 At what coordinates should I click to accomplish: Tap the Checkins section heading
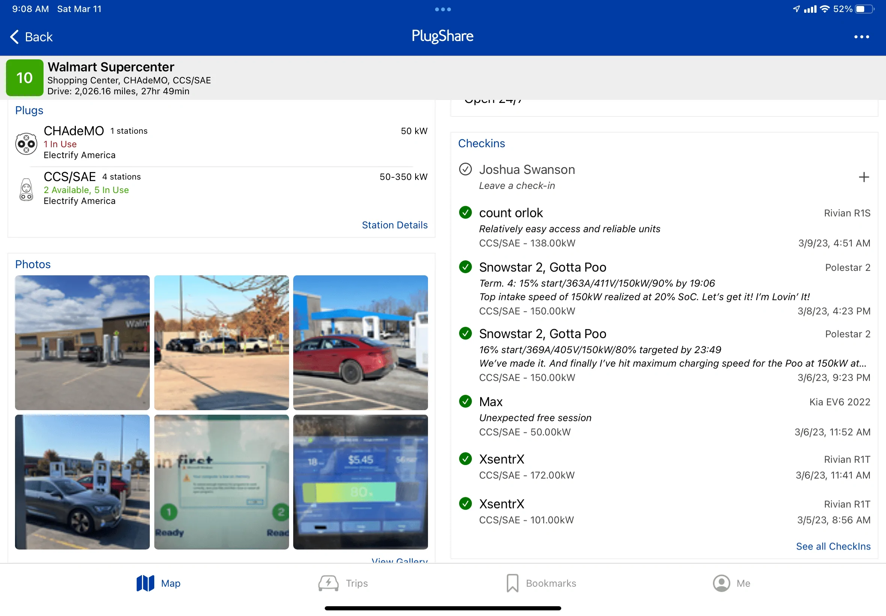click(x=481, y=143)
